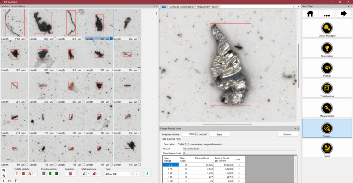Screen dimensions: 353x183
Task: Select the SAE AS4059 T2(1) tab
Action: 171,139
